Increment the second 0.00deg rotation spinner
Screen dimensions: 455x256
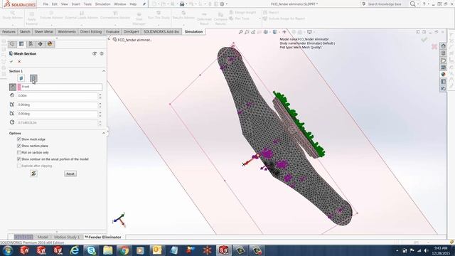pos(100,112)
